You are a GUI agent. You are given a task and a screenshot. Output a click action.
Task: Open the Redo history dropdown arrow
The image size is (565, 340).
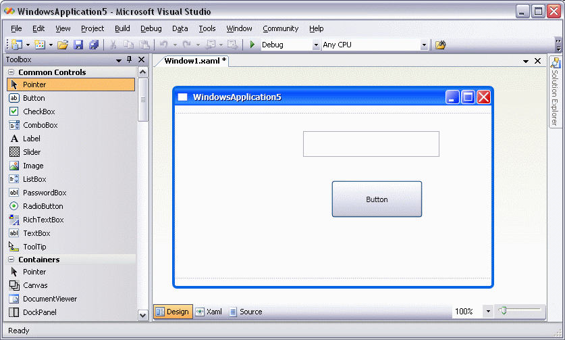198,45
